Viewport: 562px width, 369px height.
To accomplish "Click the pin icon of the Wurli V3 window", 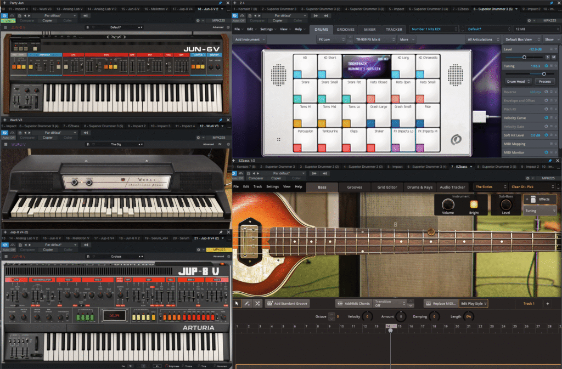I will [x=221, y=120].
